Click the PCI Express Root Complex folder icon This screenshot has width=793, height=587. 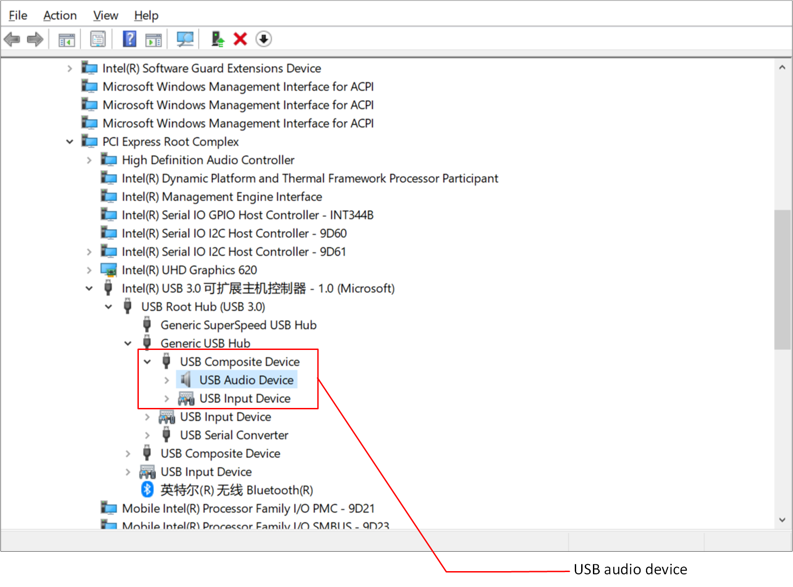pos(89,141)
